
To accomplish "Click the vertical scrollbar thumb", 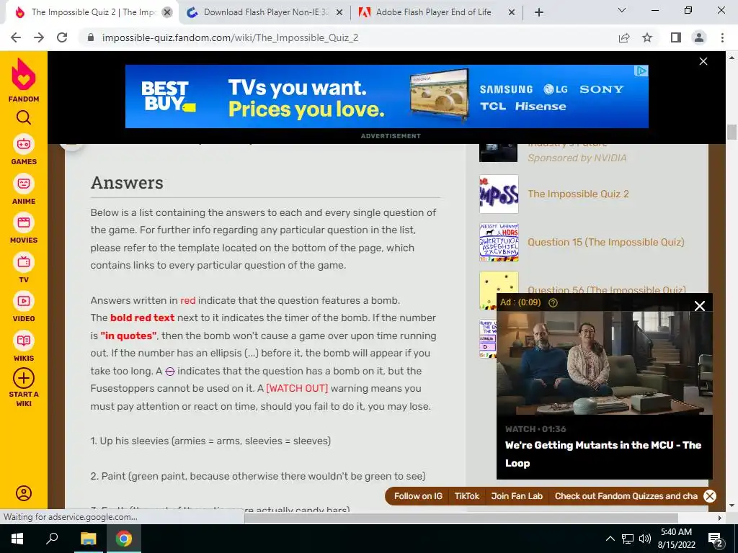I will pyautogui.click(x=732, y=132).
